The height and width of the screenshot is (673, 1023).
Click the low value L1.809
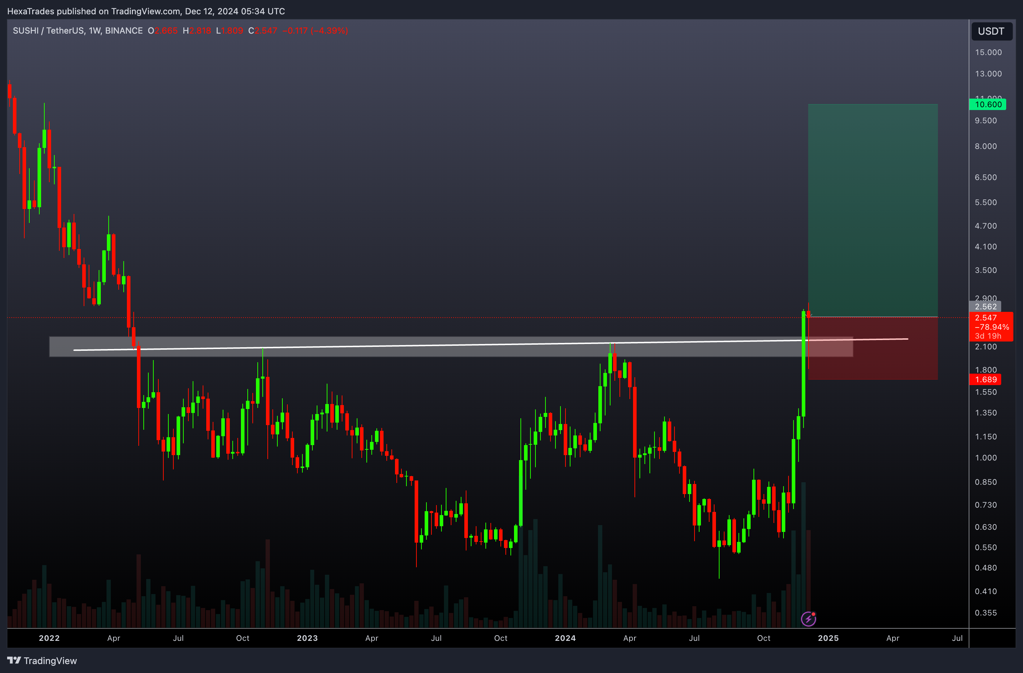click(x=229, y=30)
